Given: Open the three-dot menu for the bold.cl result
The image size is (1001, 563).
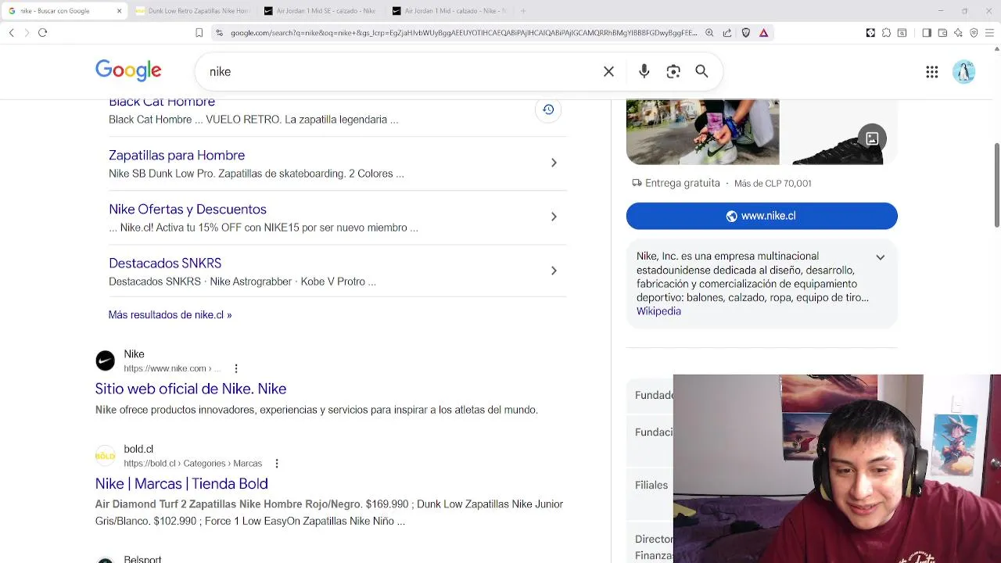Looking at the screenshot, I should click(276, 463).
